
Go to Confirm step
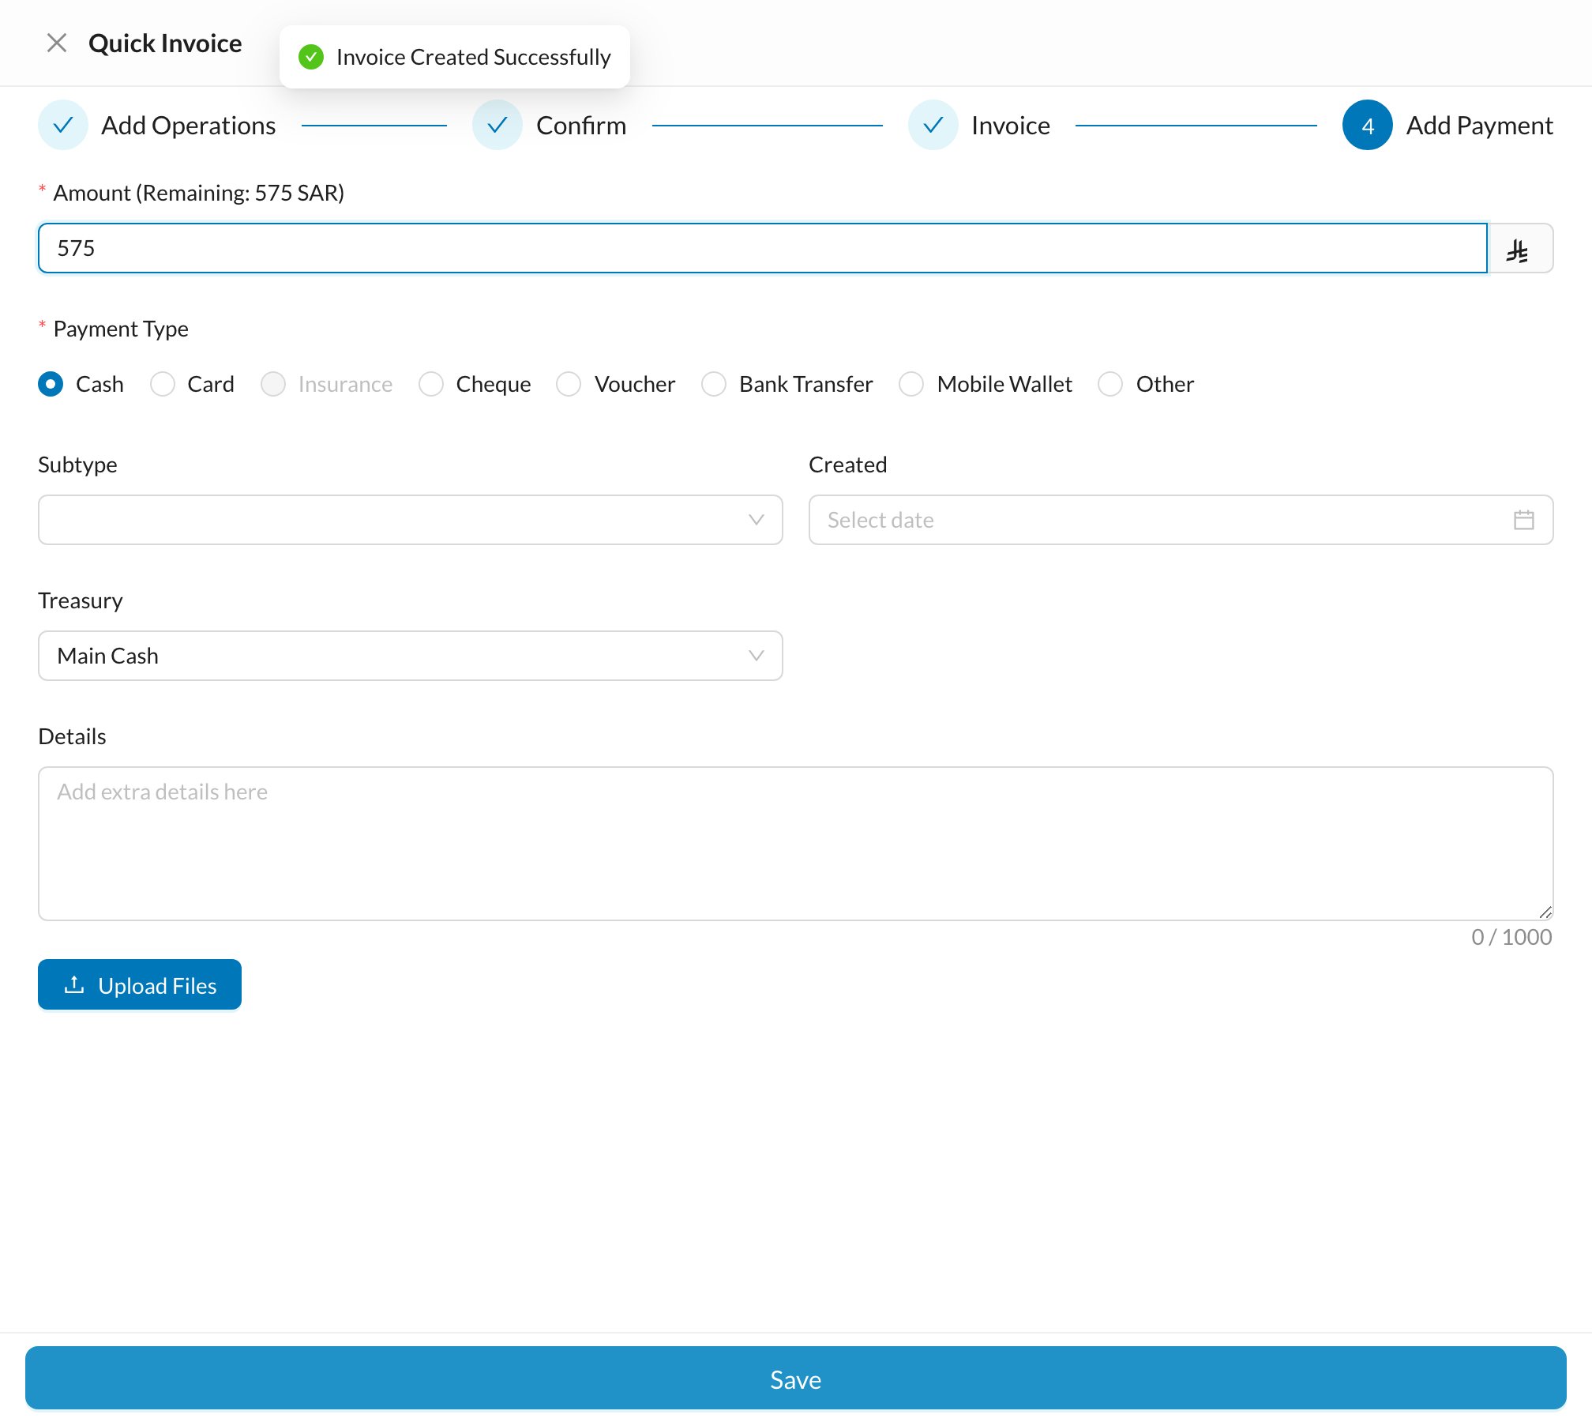click(x=581, y=125)
